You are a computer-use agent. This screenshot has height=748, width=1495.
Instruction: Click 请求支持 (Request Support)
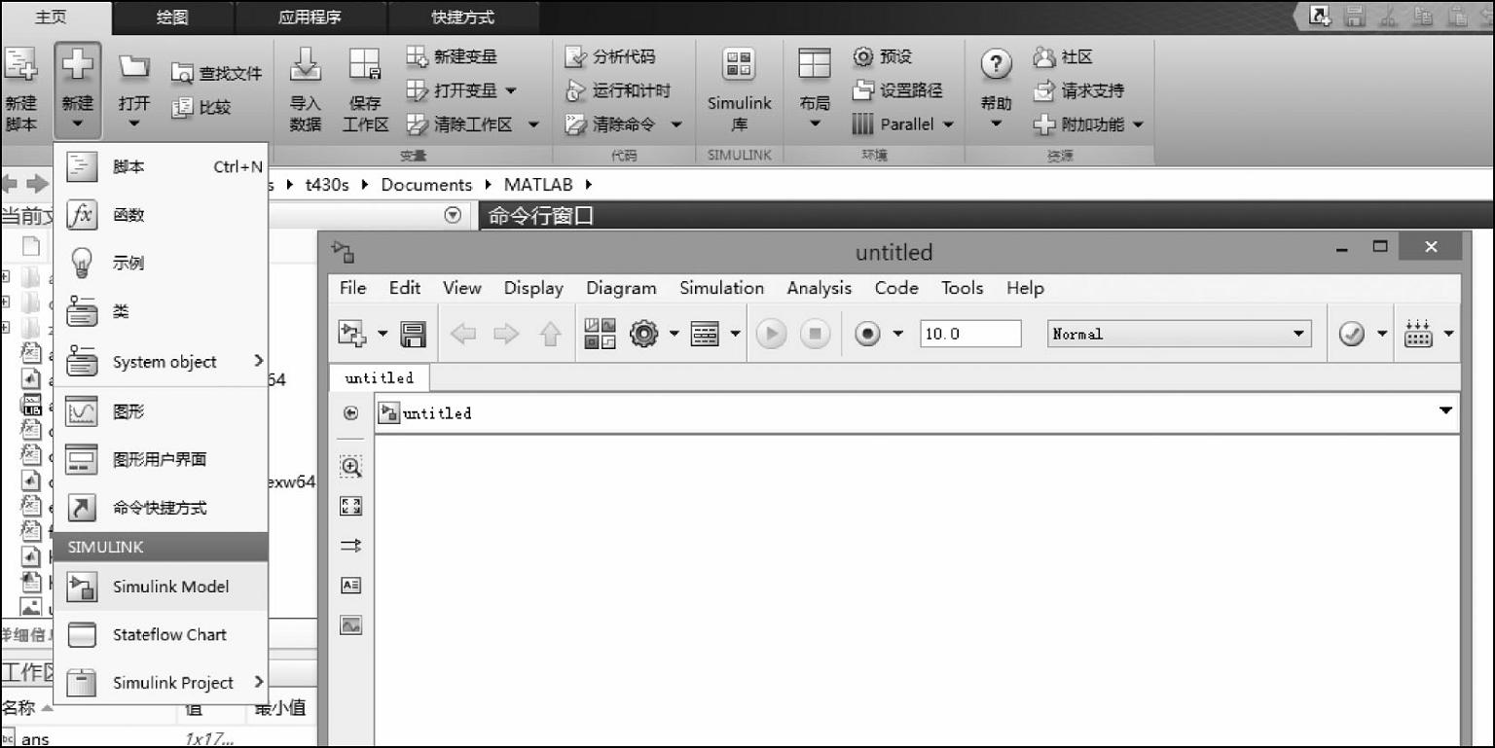click(1078, 90)
